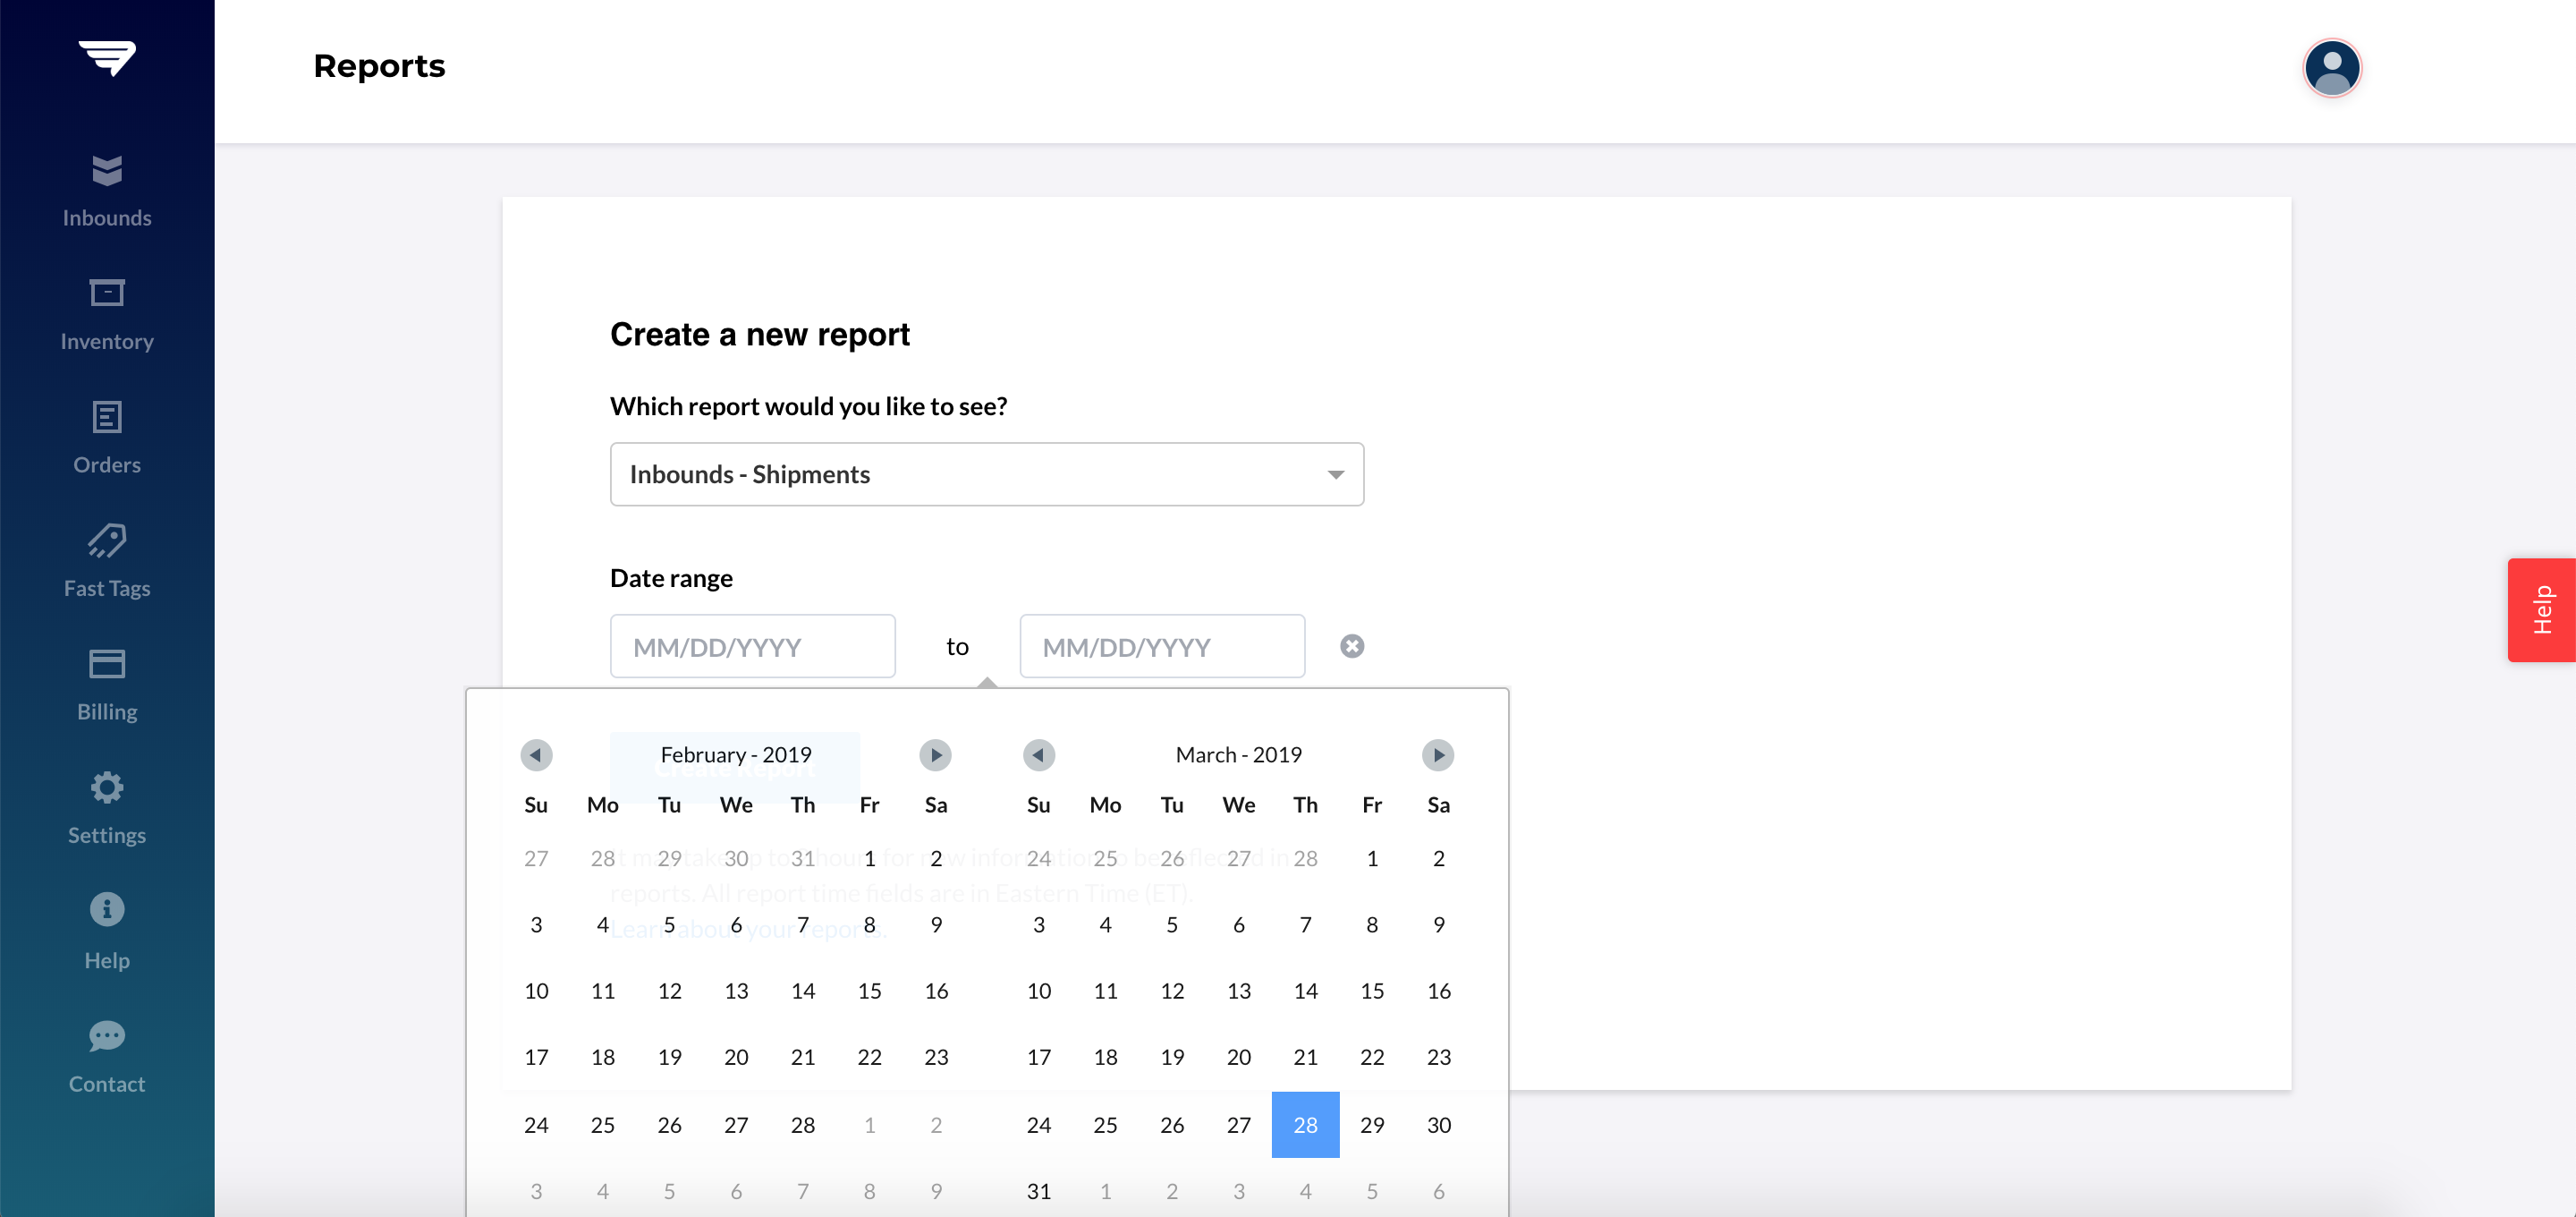The height and width of the screenshot is (1217, 2576).
Task: Open the Fast Tags tag icon
Action: pyautogui.click(x=107, y=540)
